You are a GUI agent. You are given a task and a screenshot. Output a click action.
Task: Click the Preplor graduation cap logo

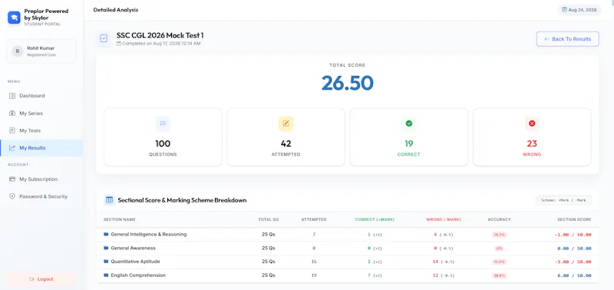point(14,18)
